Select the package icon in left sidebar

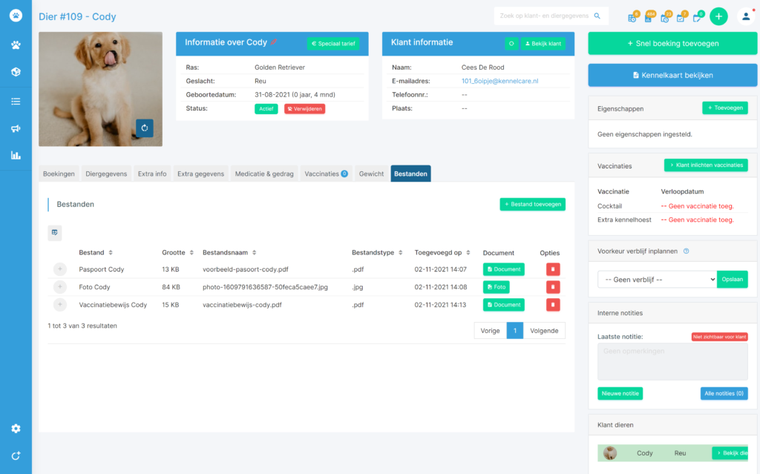click(16, 73)
